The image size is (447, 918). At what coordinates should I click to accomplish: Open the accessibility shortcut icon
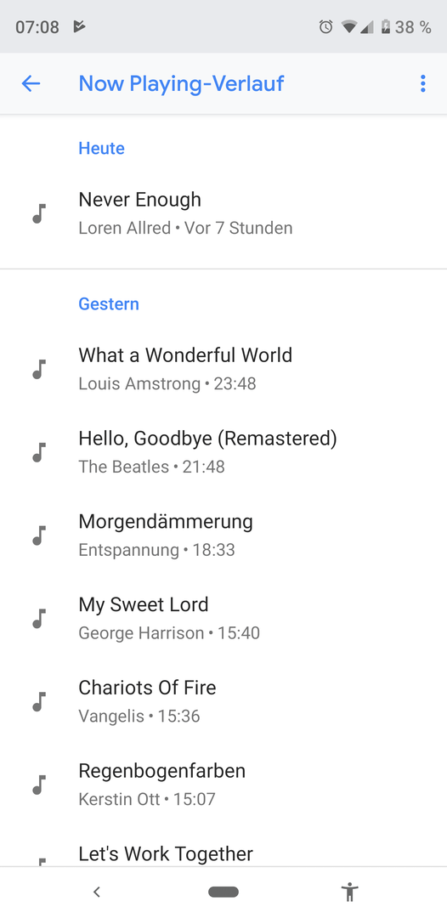(350, 892)
